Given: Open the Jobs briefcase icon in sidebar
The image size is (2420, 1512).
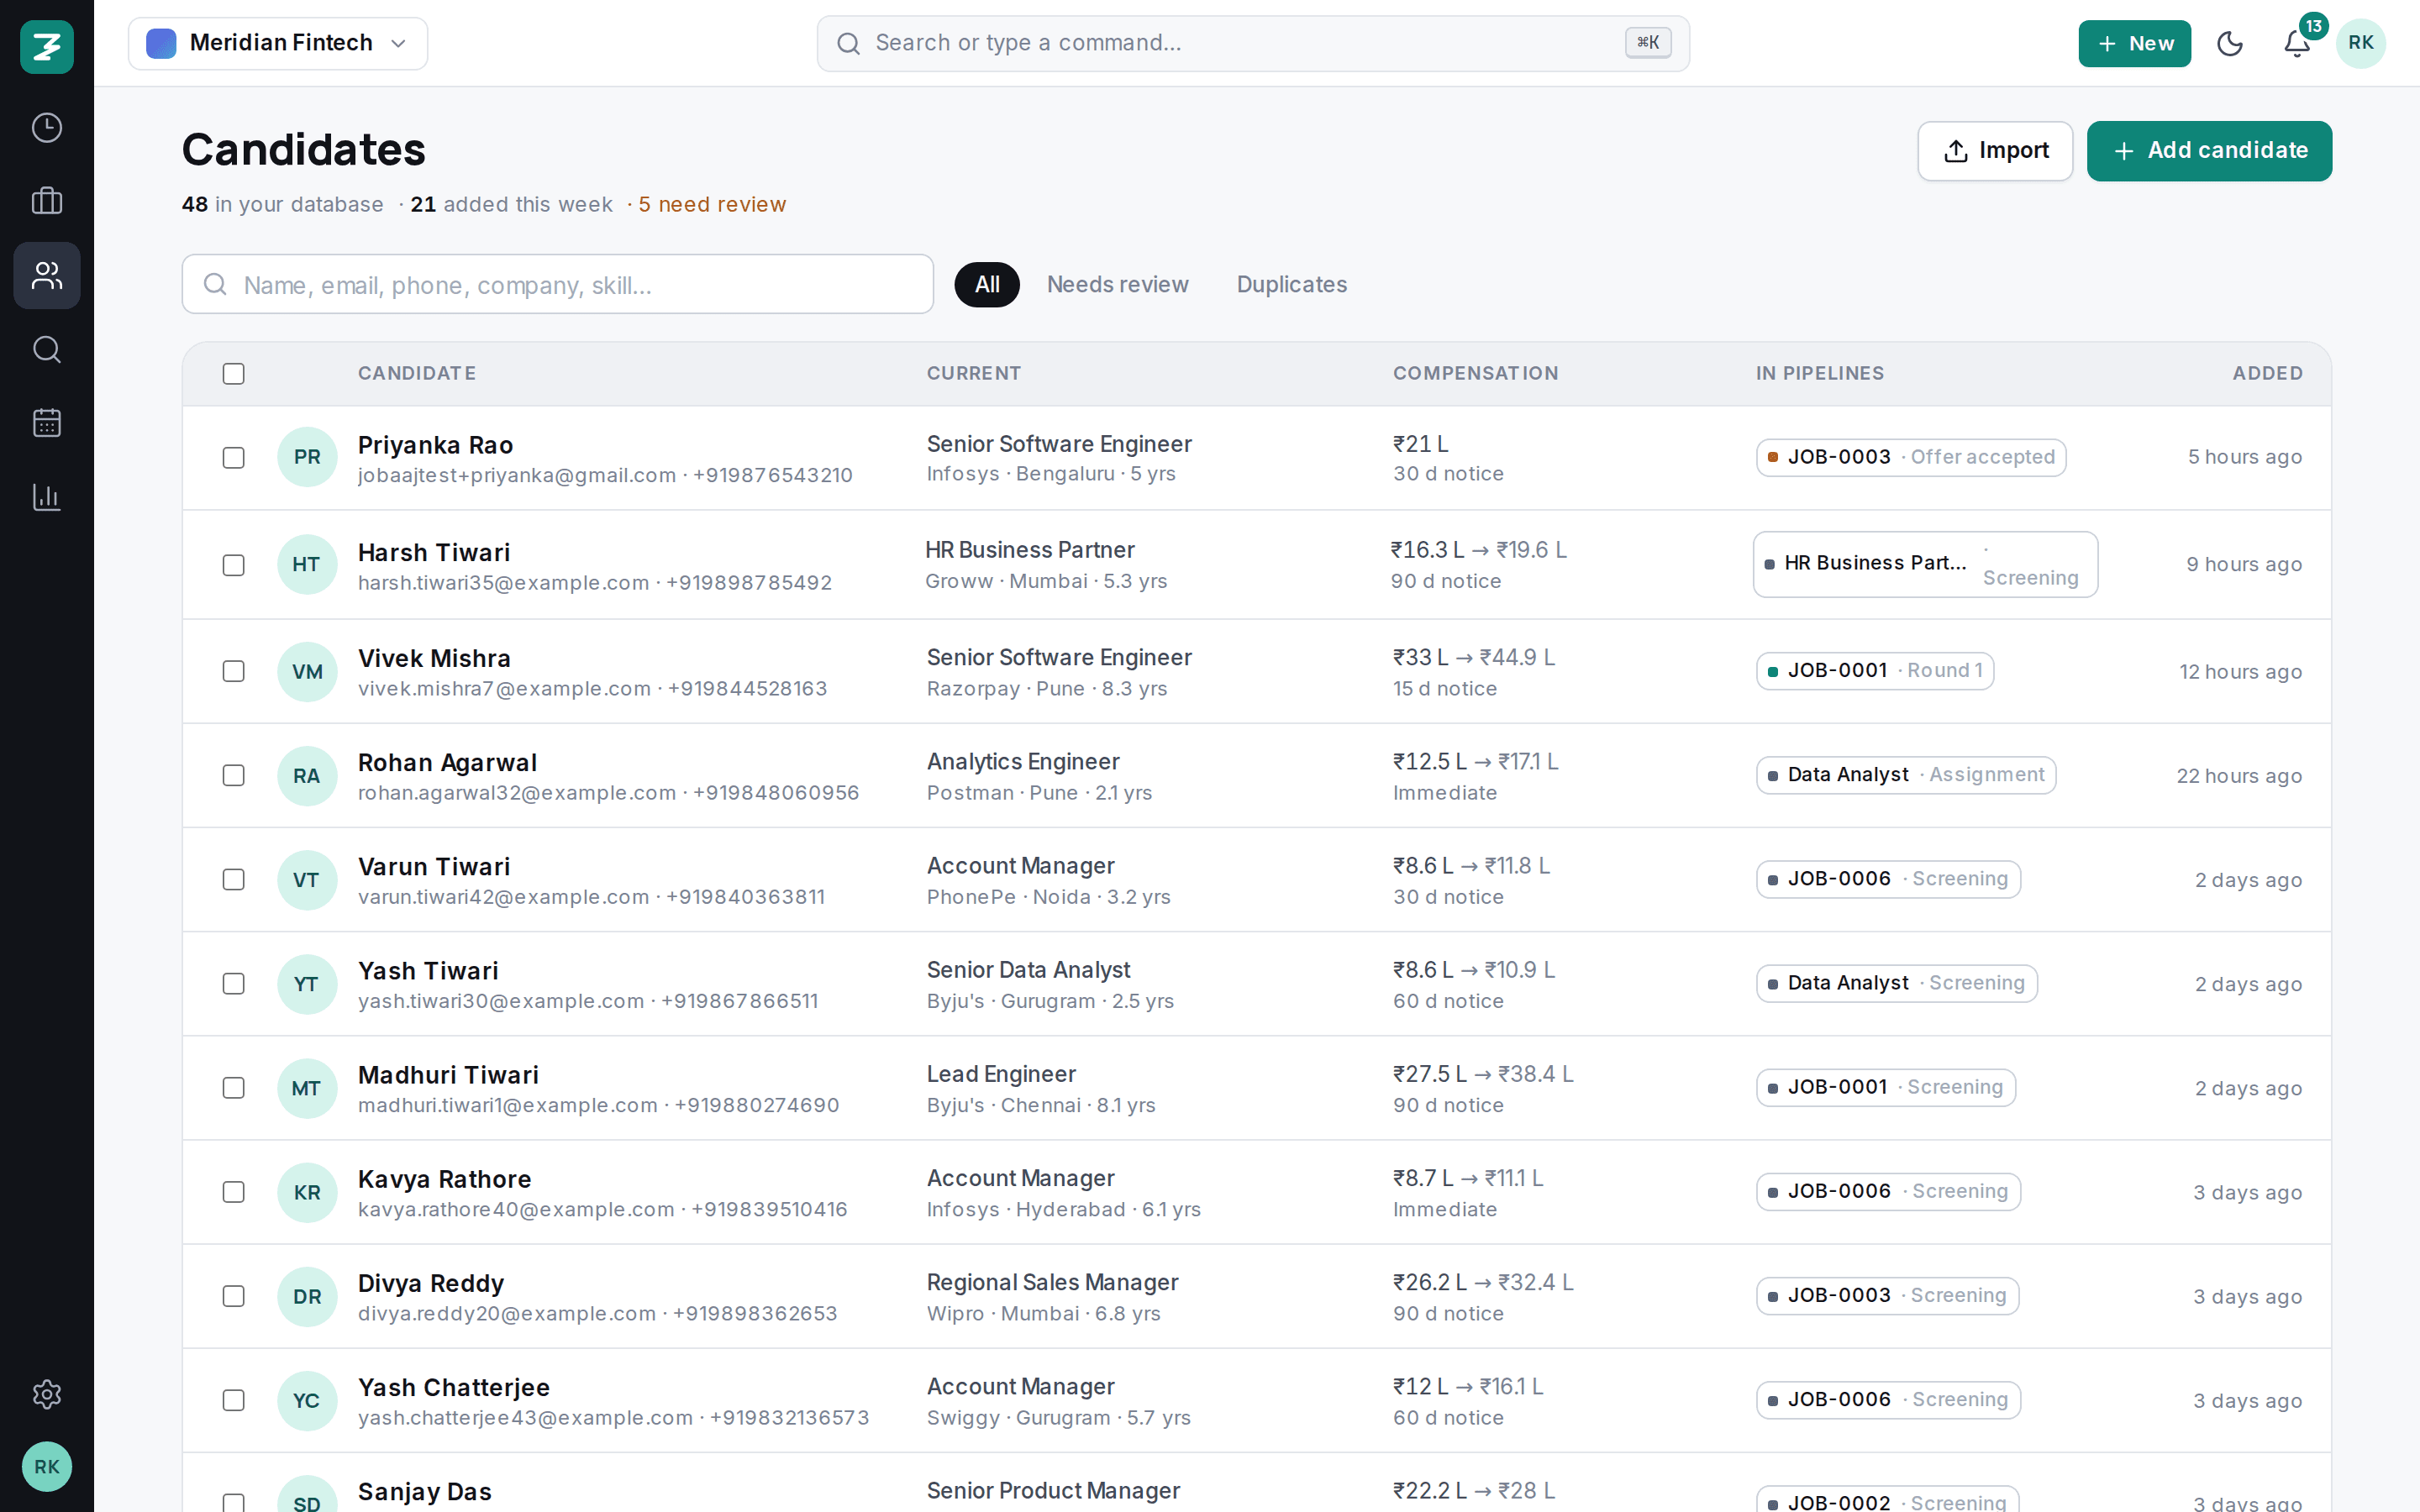Looking at the screenshot, I should tap(47, 201).
